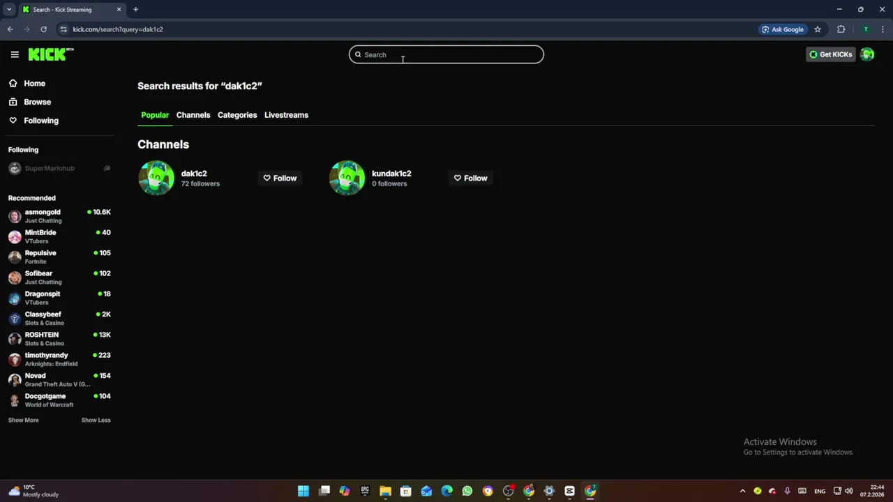
Task: Show hidden system tray icons
Action: (x=742, y=491)
